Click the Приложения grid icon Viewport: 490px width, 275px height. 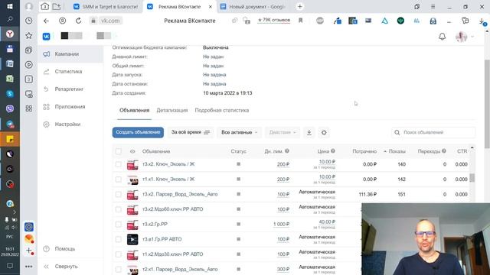[x=46, y=107]
